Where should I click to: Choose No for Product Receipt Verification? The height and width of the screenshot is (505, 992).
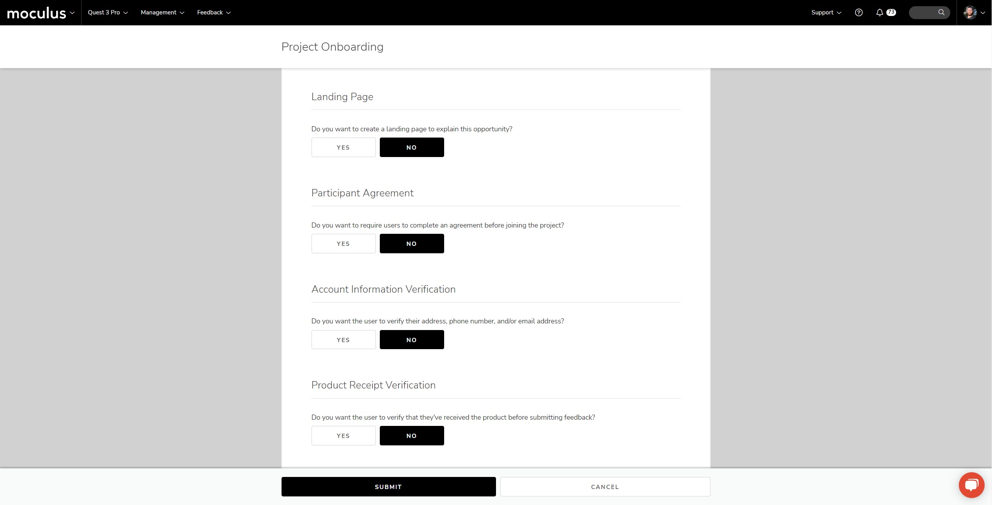coord(411,436)
